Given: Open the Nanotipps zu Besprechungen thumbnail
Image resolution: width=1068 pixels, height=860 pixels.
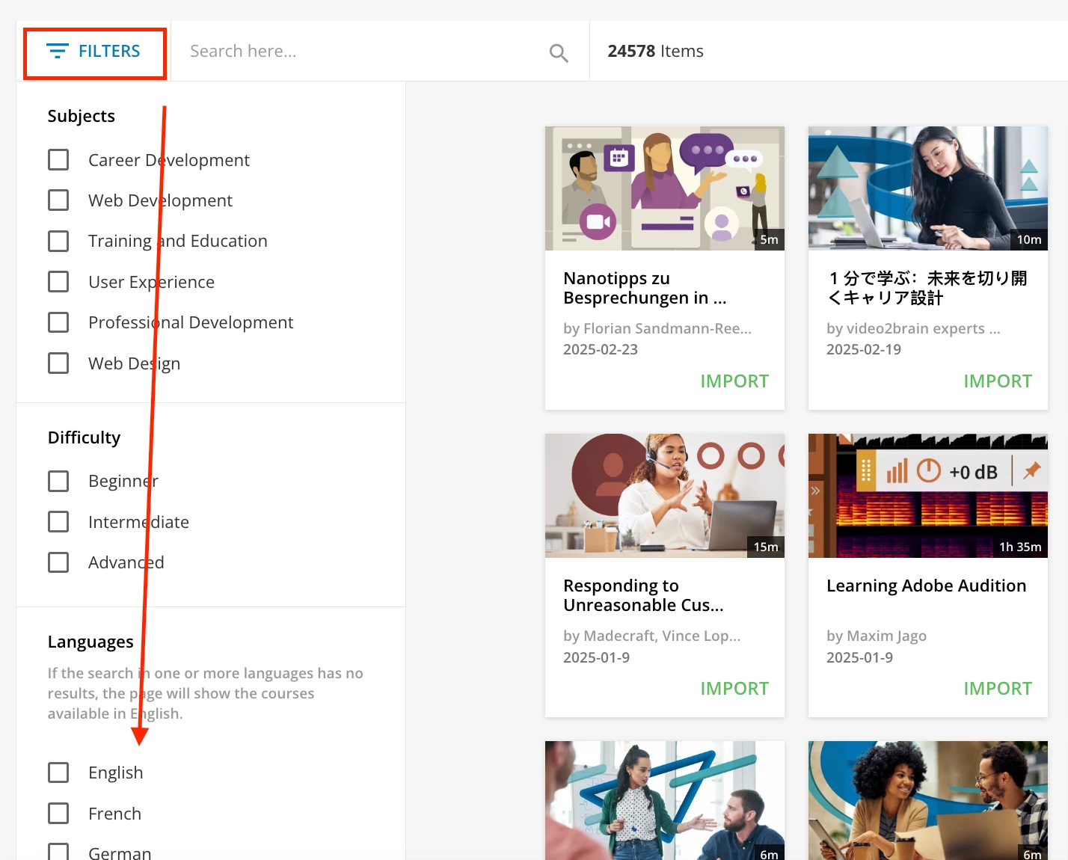Looking at the screenshot, I should [665, 188].
